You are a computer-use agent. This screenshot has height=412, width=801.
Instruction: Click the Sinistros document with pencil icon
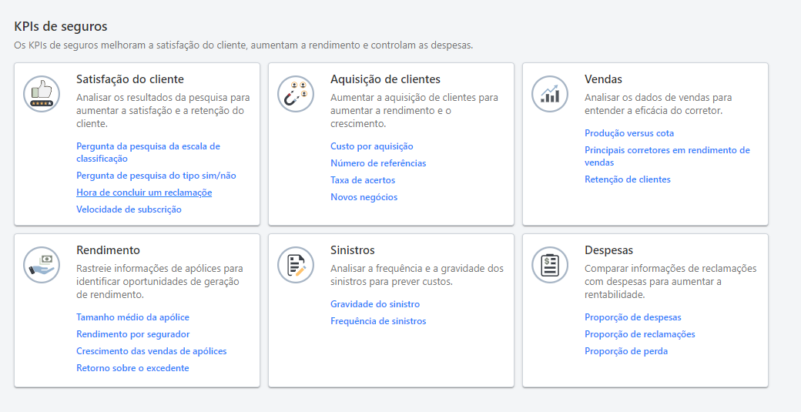coord(296,265)
